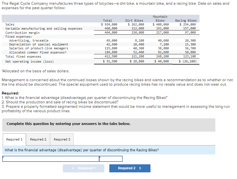Click Racing Bikes depreciation value 15,300
237x179 pixels.
click(190, 44)
